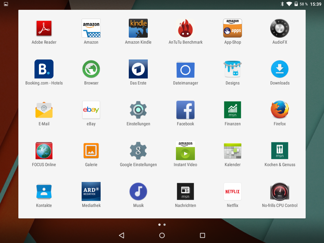Go to second app drawer page dot
Screen dimensions: 324x243
[165, 225]
